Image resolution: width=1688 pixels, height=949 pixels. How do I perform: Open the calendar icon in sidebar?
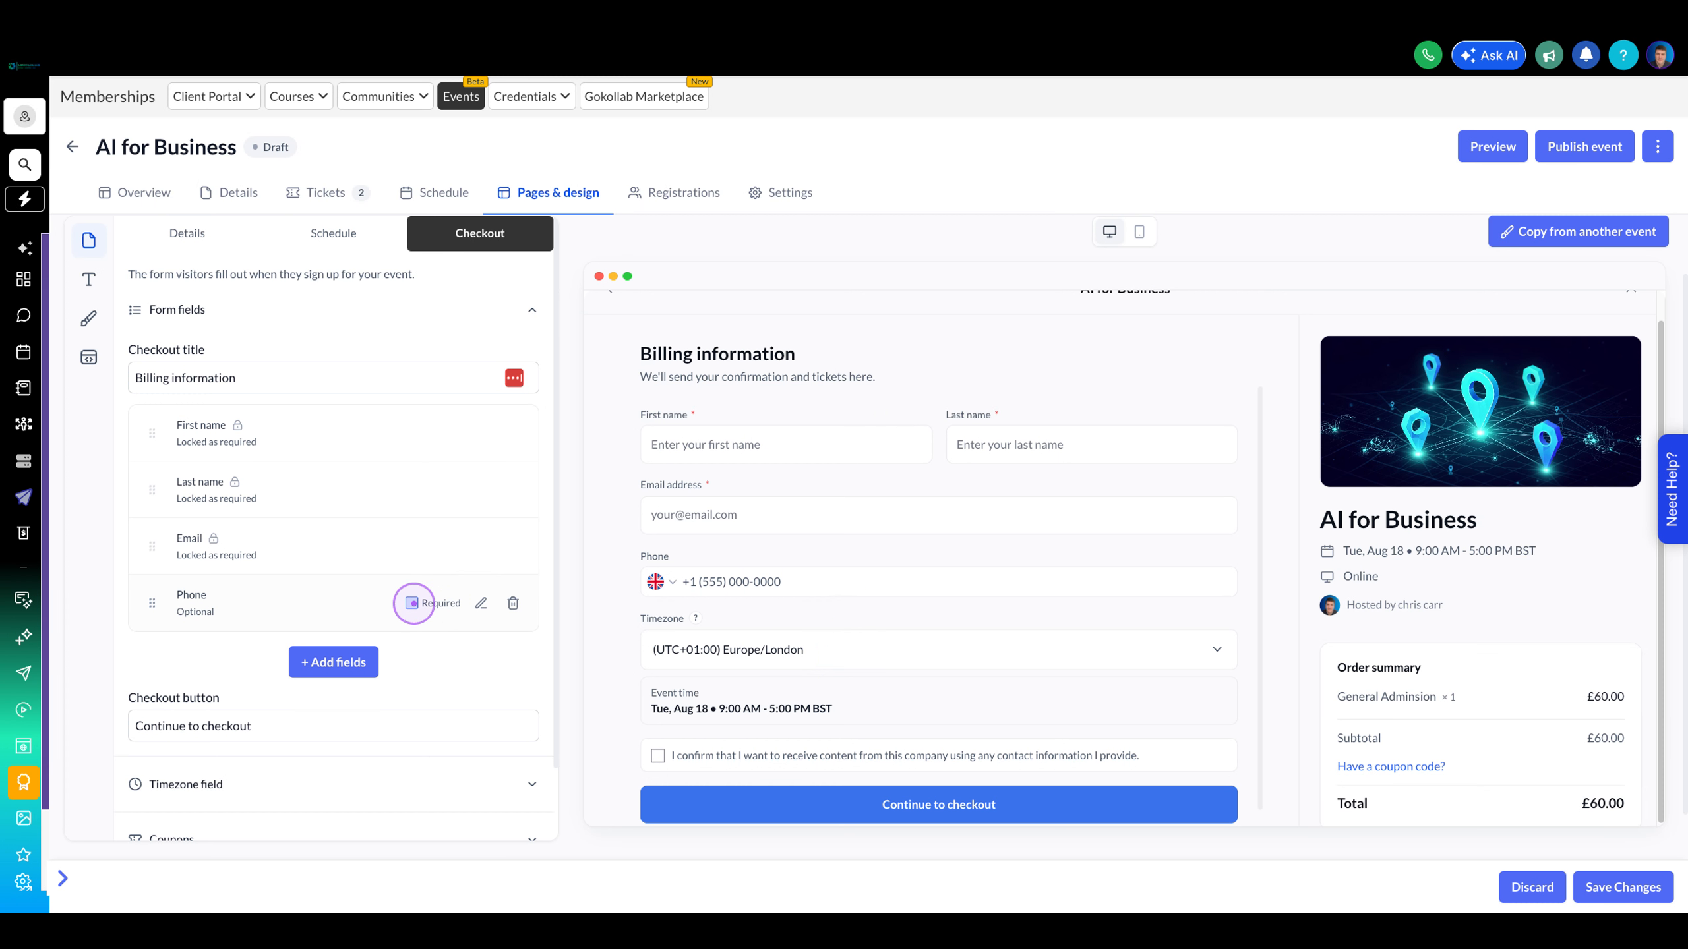click(x=24, y=352)
